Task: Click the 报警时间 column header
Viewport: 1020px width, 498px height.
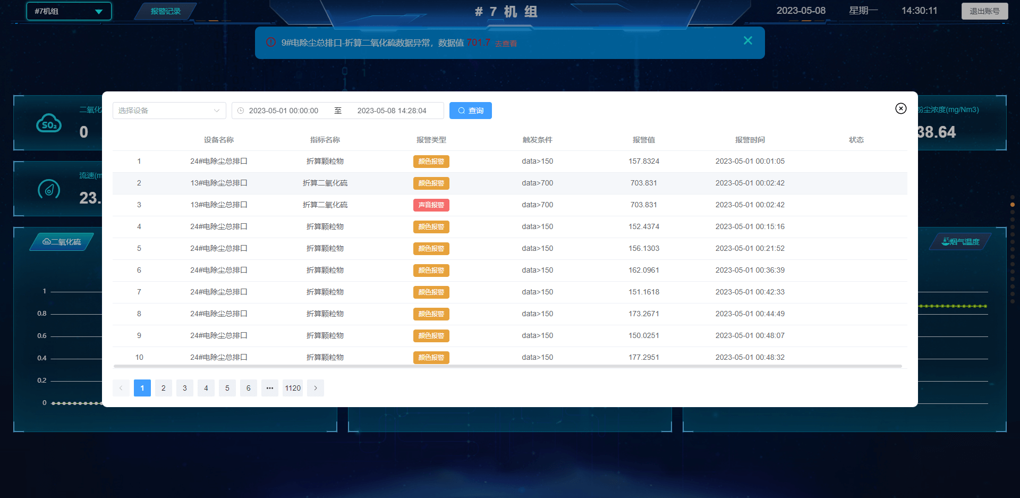Action: [750, 140]
